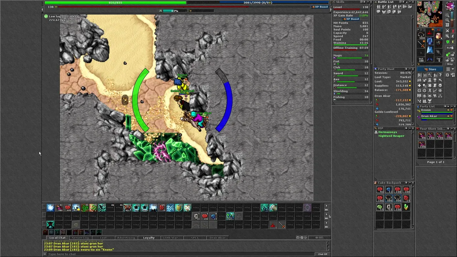
Task: Open the chat channel dropdown beside input
Action: (45, 254)
